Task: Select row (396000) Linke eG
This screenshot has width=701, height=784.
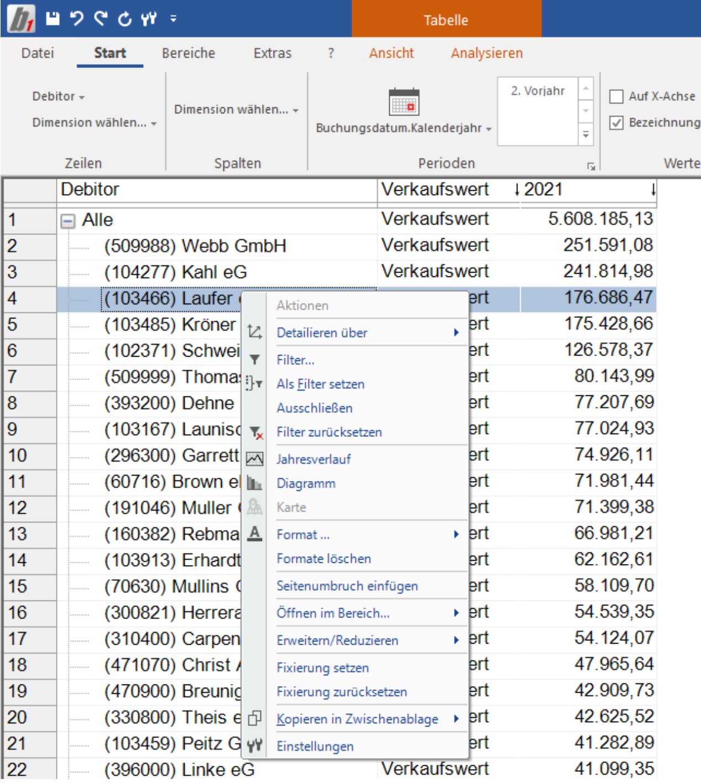Action: (x=180, y=769)
